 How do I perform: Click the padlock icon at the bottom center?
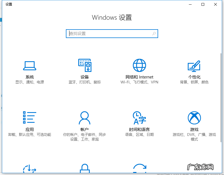click(x=85, y=170)
